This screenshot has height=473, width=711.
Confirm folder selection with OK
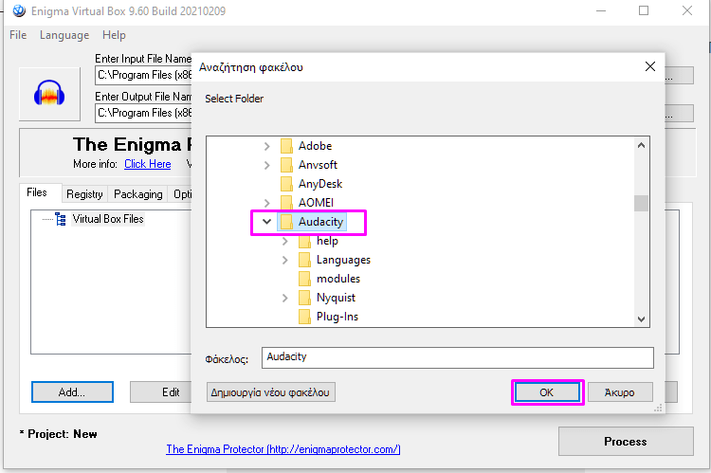click(547, 392)
